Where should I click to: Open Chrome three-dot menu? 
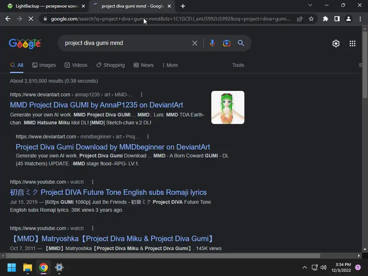(360, 19)
